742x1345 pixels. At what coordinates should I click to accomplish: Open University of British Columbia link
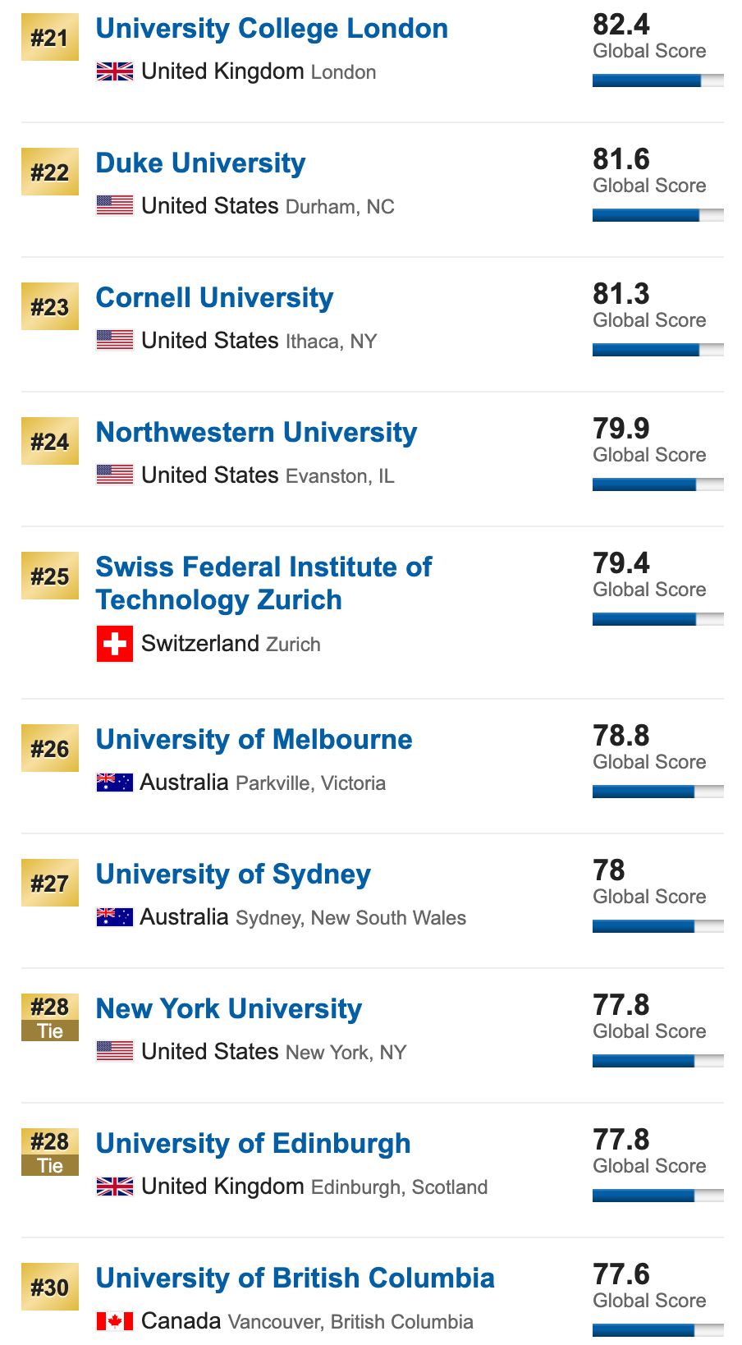pyautogui.click(x=295, y=1278)
